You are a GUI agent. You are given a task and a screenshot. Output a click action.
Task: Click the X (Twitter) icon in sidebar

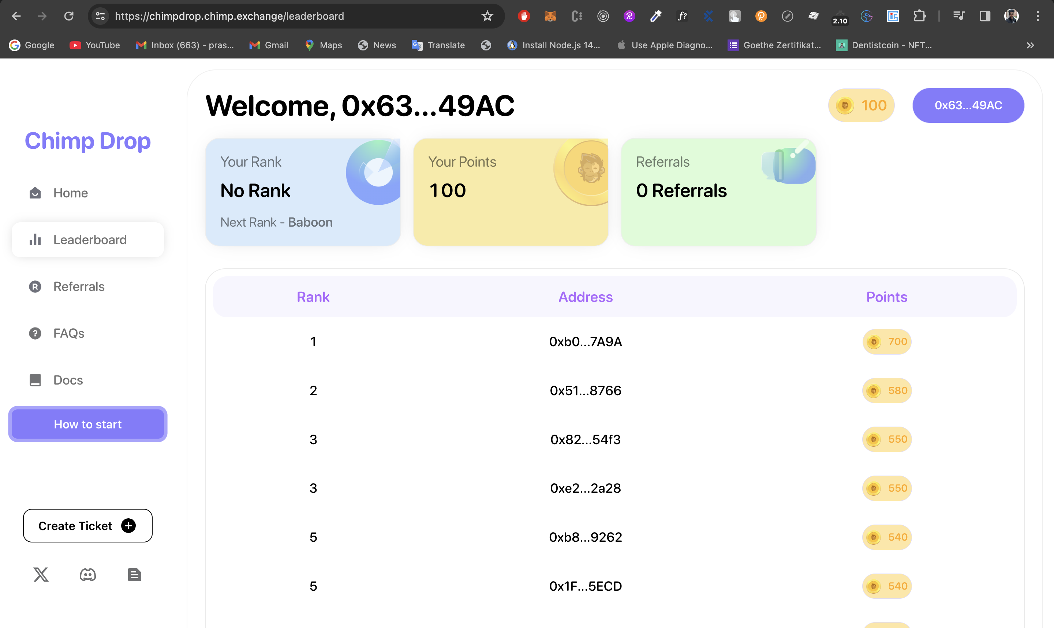point(41,575)
